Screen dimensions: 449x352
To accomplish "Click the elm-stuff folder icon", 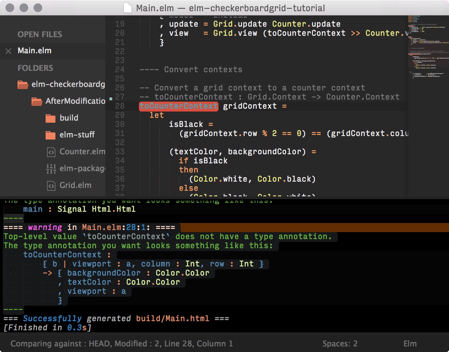I will pyautogui.click(x=51, y=135).
